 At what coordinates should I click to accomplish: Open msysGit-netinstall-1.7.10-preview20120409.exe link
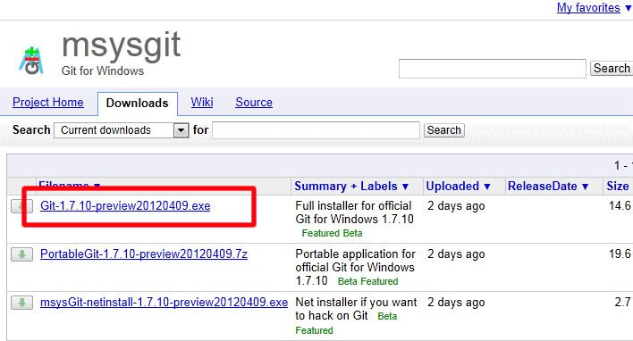pos(164,303)
